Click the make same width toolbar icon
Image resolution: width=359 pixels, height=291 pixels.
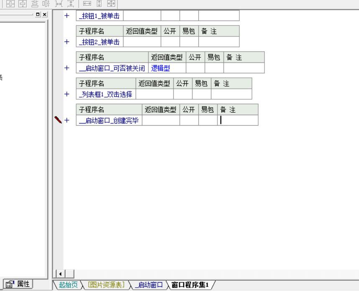tap(87, 4)
